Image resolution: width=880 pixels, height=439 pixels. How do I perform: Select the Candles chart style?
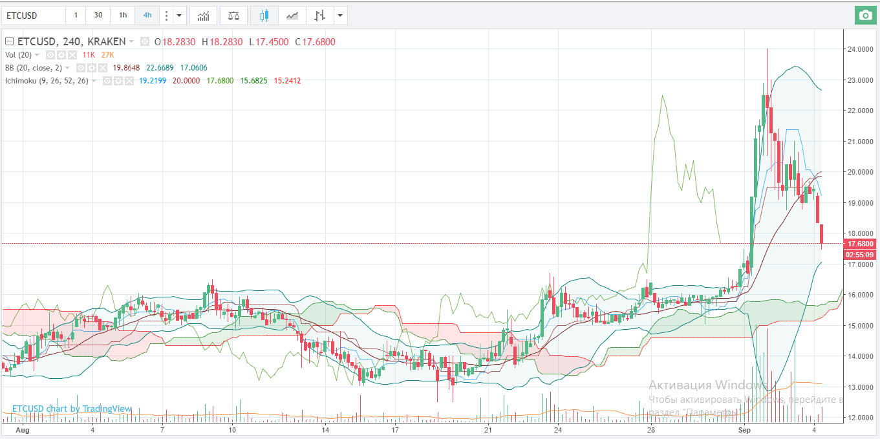[x=264, y=15]
